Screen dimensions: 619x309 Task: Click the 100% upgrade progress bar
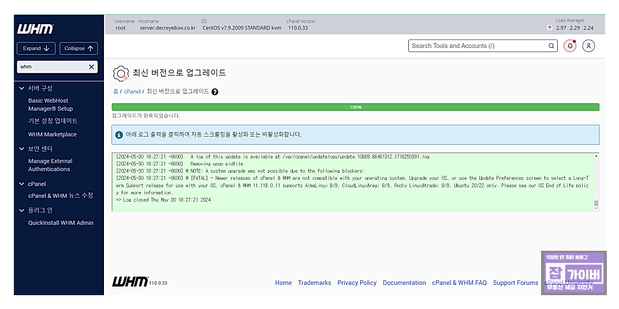tap(355, 107)
